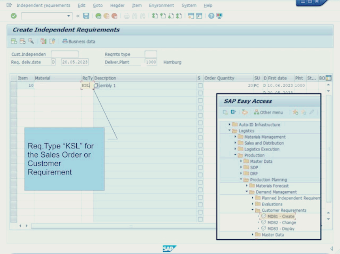Click the Next Page icon
340x254 pixels.
click(171, 16)
